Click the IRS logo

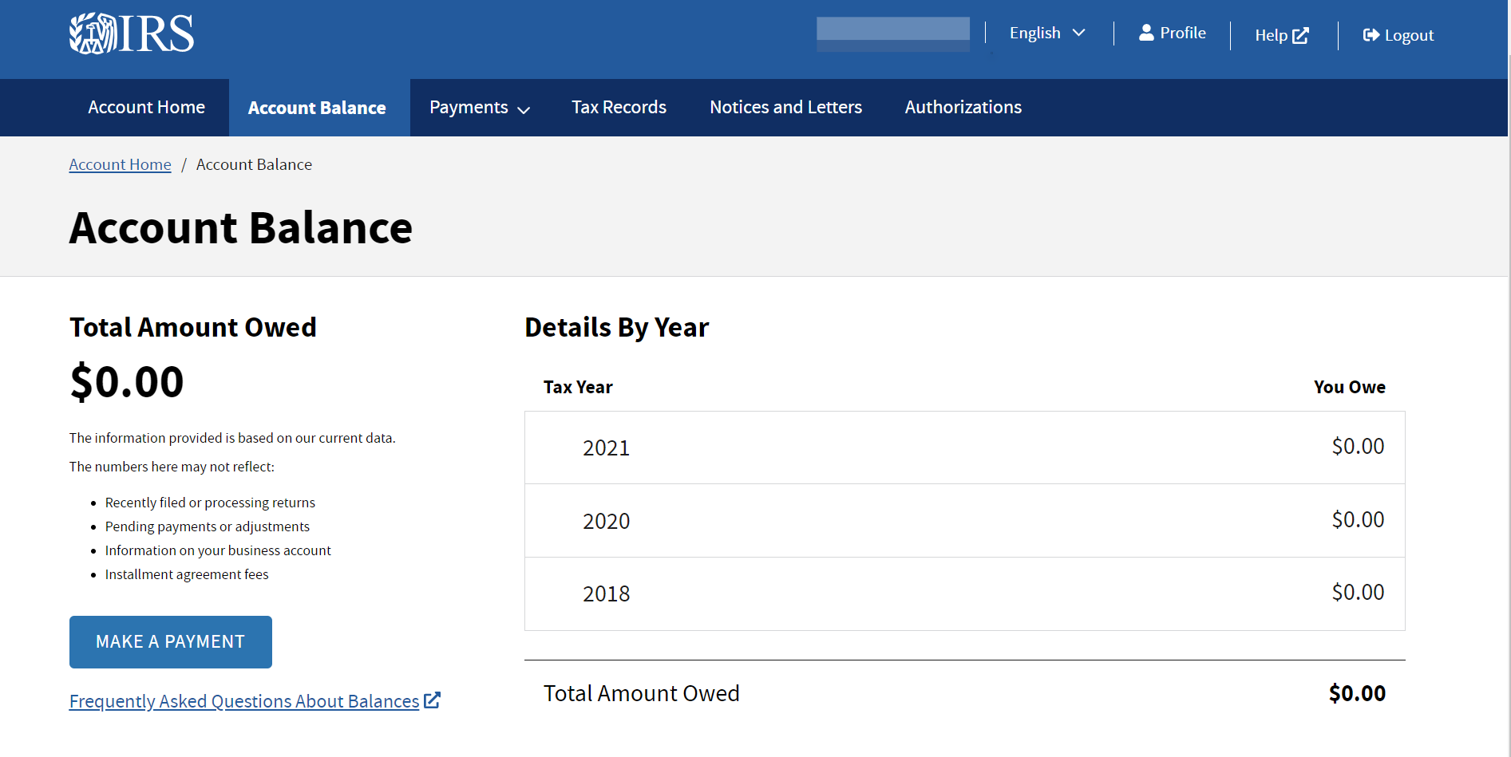(x=132, y=34)
